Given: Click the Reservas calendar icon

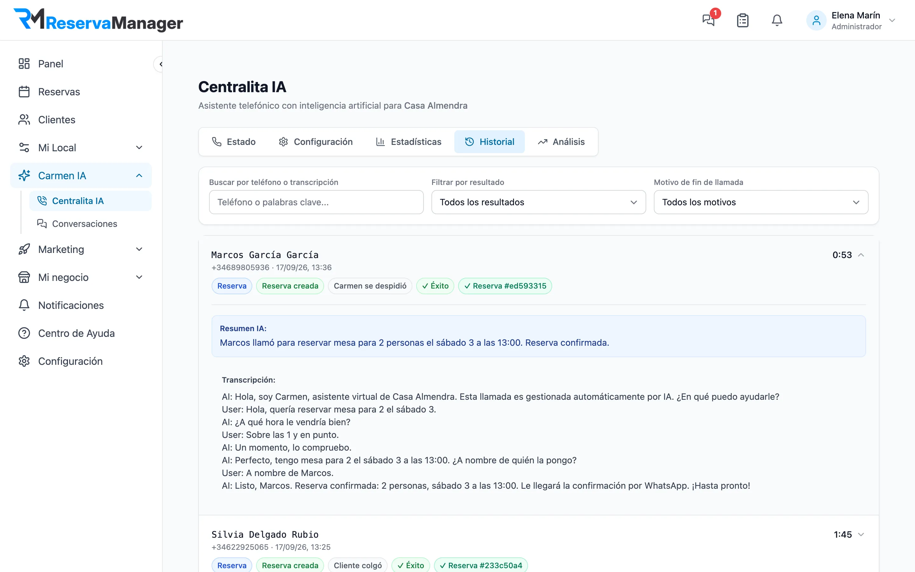Looking at the screenshot, I should (24, 92).
